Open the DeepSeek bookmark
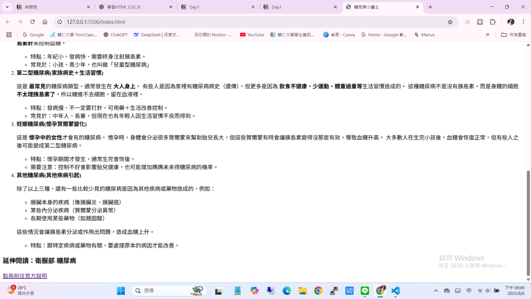 point(157,35)
